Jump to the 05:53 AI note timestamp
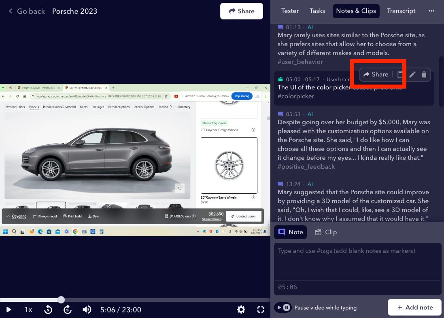This screenshot has height=318, width=444. point(293,114)
